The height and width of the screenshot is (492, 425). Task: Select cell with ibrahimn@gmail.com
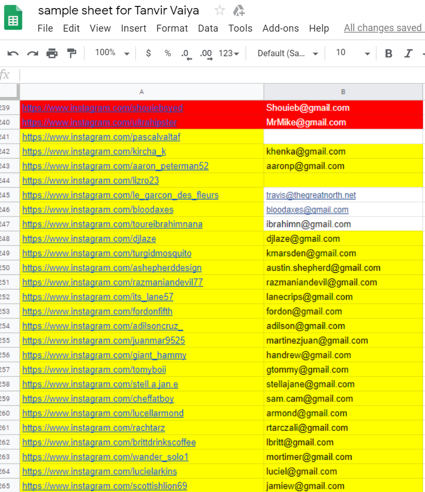(343, 225)
